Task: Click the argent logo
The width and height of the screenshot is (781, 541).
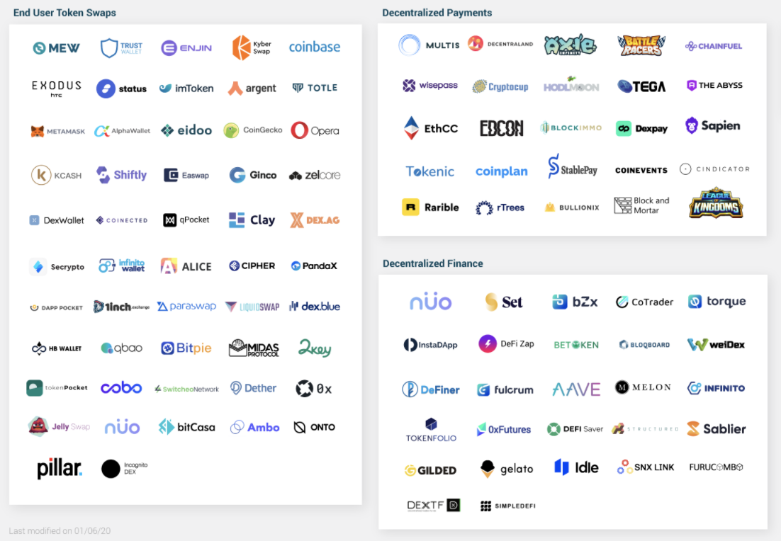Action: pos(252,88)
